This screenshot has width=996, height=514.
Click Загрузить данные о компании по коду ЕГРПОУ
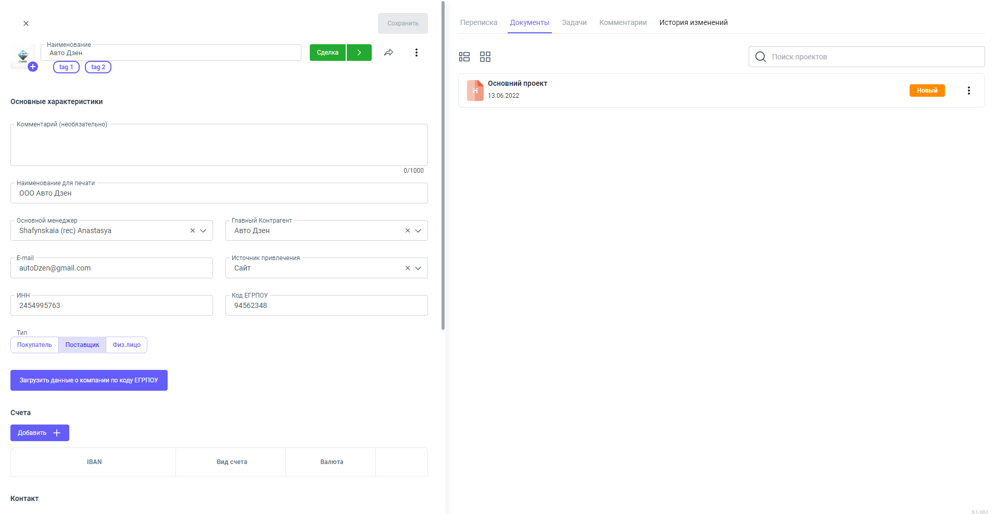tap(89, 380)
